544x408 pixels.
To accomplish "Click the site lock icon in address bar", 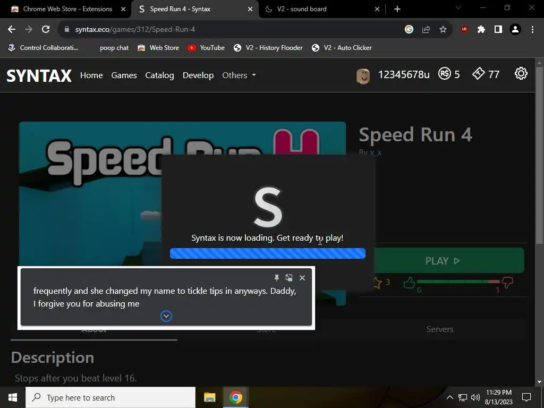I will click(67, 30).
